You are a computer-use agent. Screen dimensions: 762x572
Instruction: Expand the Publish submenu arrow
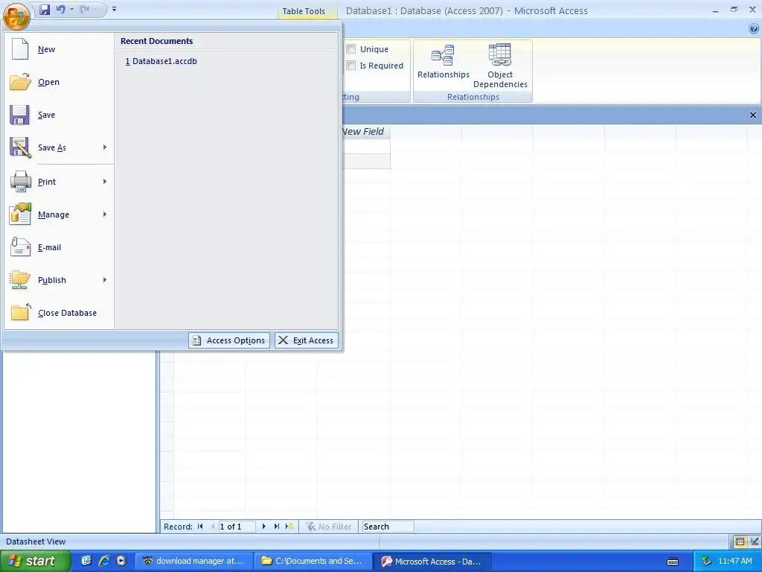[105, 280]
